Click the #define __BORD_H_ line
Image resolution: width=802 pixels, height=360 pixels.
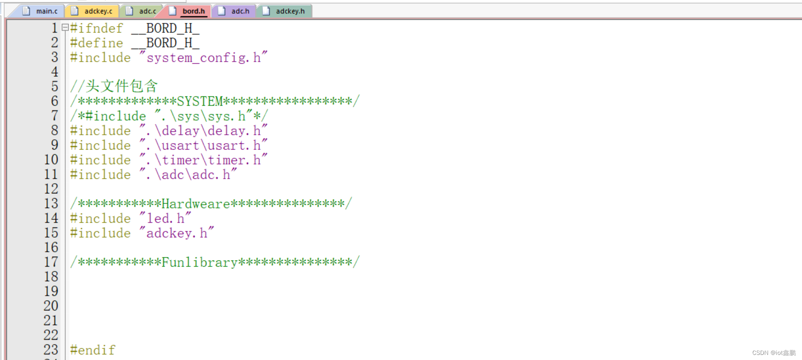[x=135, y=43]
